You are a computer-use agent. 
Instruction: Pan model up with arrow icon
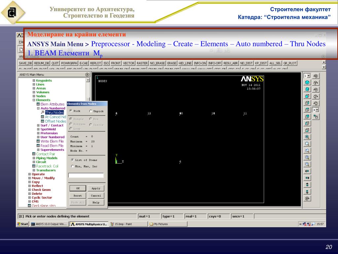[x=307, y=185]
